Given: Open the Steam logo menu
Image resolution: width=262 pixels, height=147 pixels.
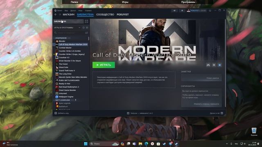Looking at the screenshot, I should (x=58, y=11).
